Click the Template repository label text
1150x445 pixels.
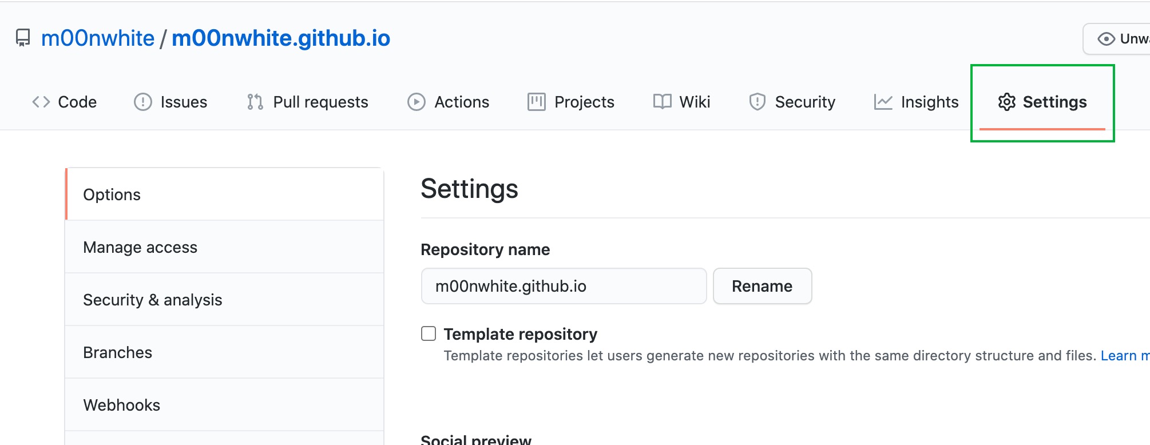(x=520, y=334)
